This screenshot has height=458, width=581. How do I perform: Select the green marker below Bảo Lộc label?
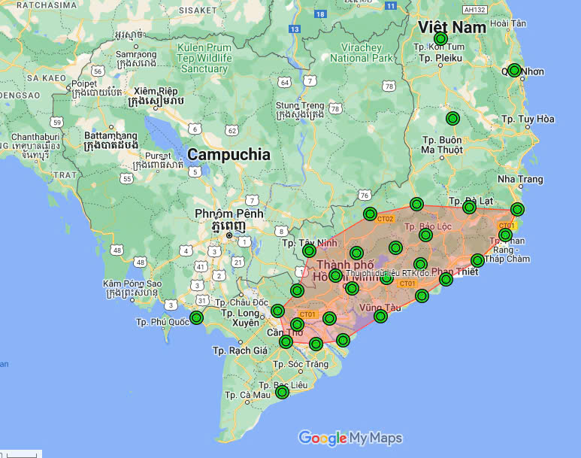[x=425, y=235]
